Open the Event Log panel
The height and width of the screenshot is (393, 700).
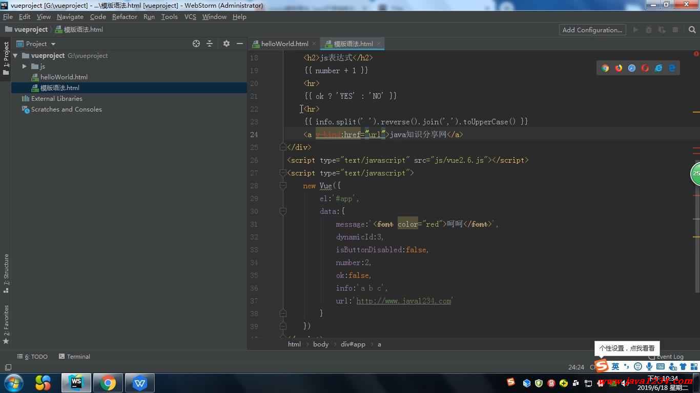[x=666, y=357]
